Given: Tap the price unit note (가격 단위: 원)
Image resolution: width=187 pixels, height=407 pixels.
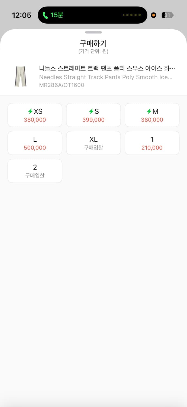Looking at the screenshot, I should (x=94, y=51).
